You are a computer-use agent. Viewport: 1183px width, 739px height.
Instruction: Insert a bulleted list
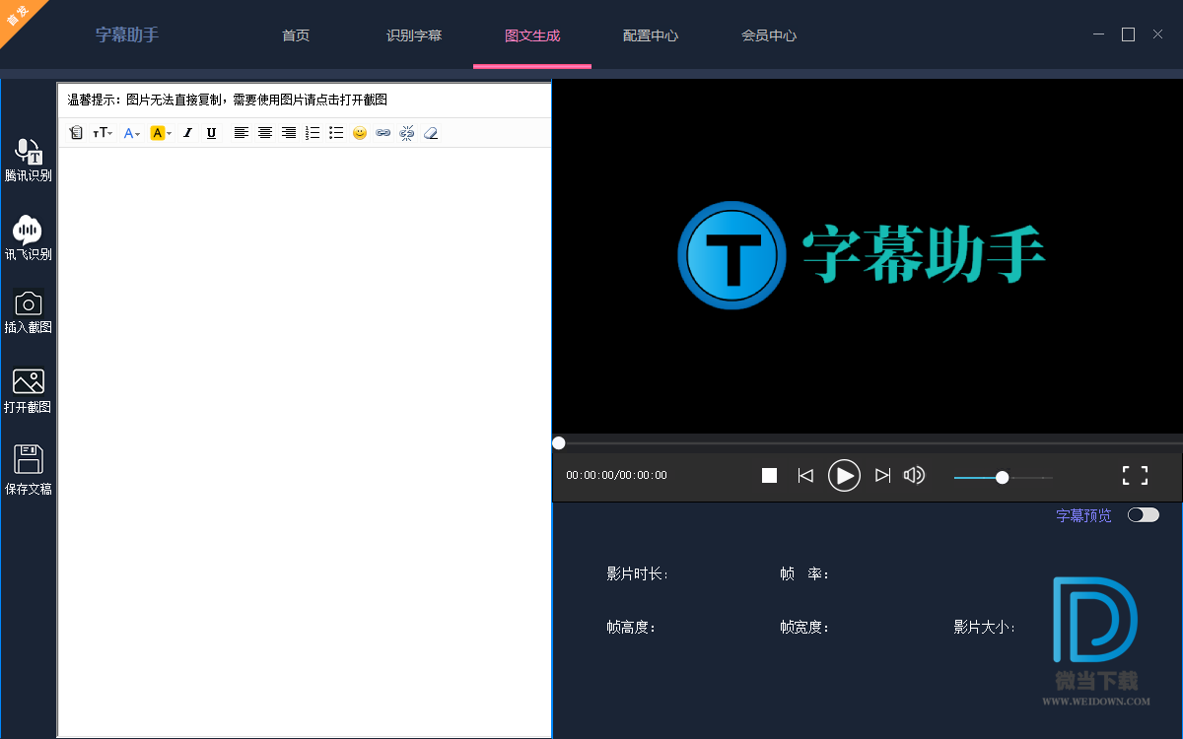point(336,133)
